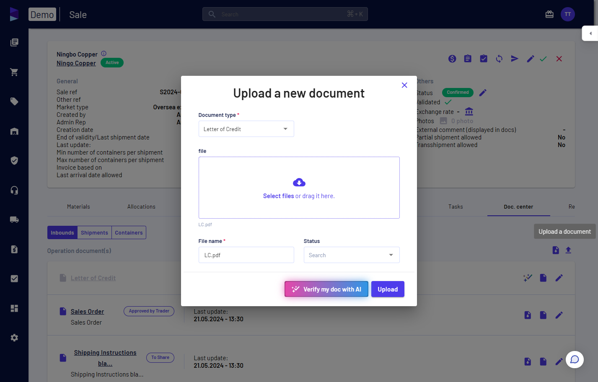598x382 pixels.
Task: Open the Document type dropdown
Action: pyautogui.click(x=246, y=129)
